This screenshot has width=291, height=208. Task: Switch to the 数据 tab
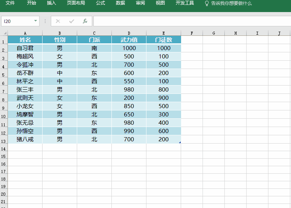pos(120,3)
